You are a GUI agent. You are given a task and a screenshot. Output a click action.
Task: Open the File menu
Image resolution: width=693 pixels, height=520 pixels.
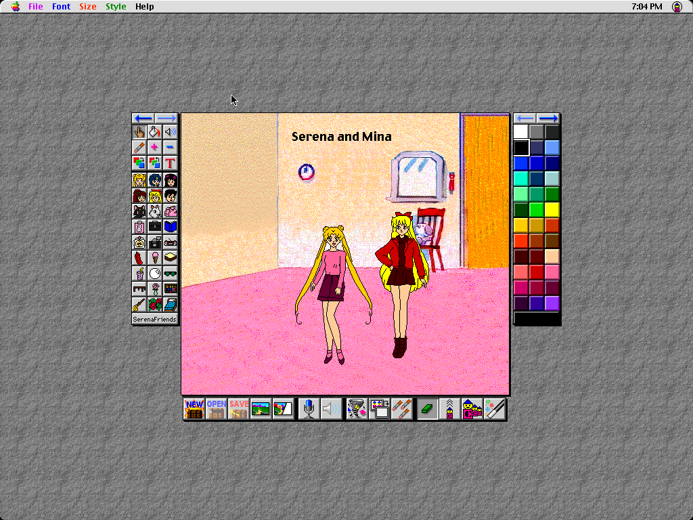[35, 7]
